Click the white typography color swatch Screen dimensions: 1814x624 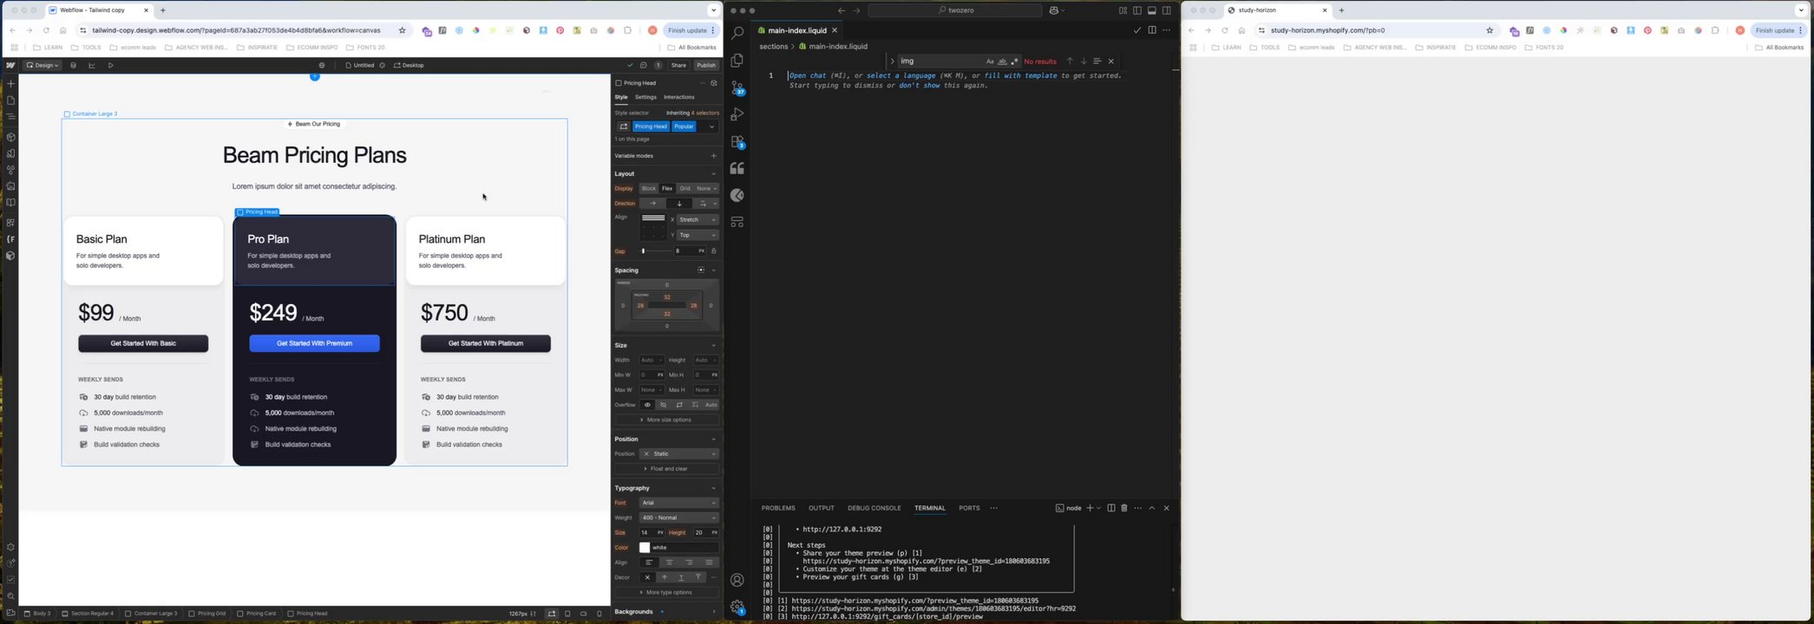[645, 548]
